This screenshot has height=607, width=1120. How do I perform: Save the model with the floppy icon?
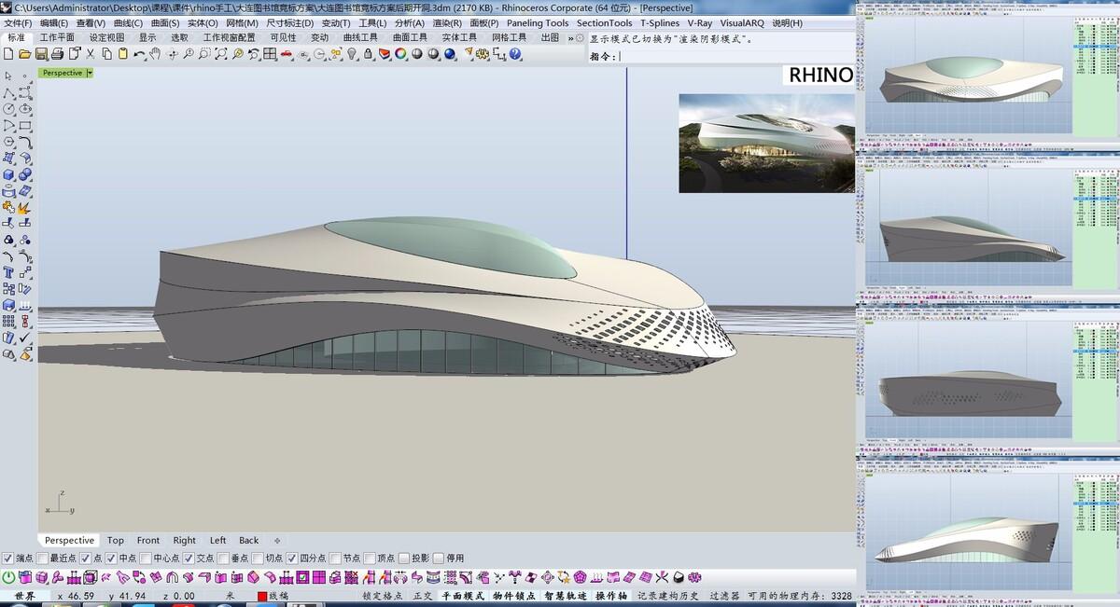(41, 54)
